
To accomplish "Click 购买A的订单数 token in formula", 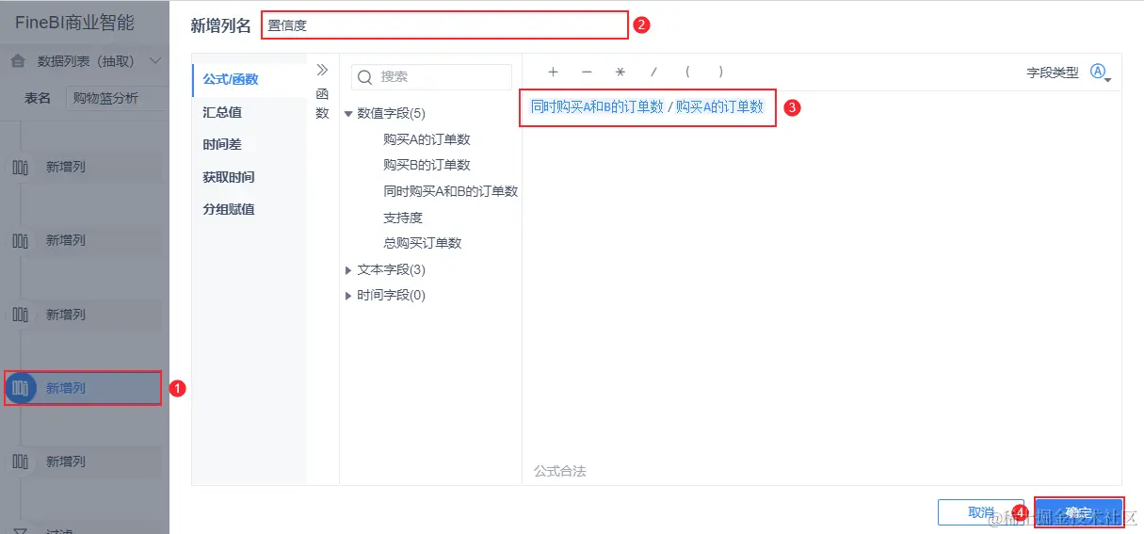I will click(x=719, y=107).
